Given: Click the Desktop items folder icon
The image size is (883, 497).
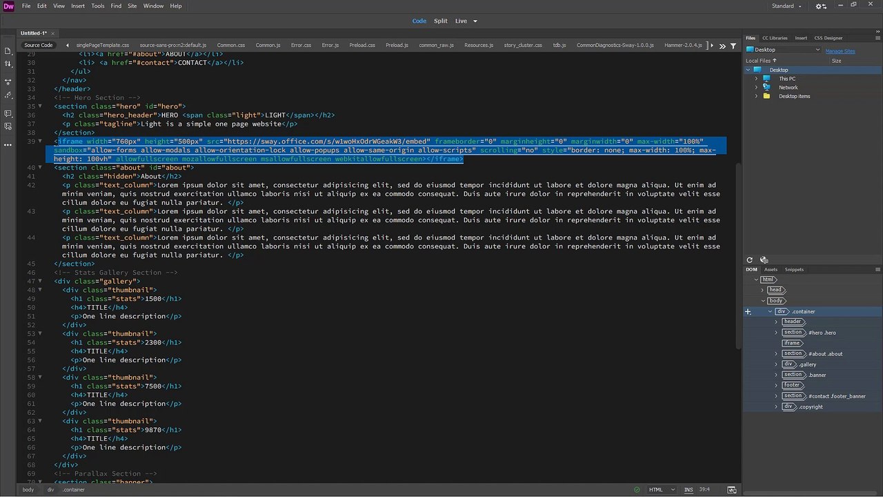Looking at the screenshot, I should [x=766, y=97].
